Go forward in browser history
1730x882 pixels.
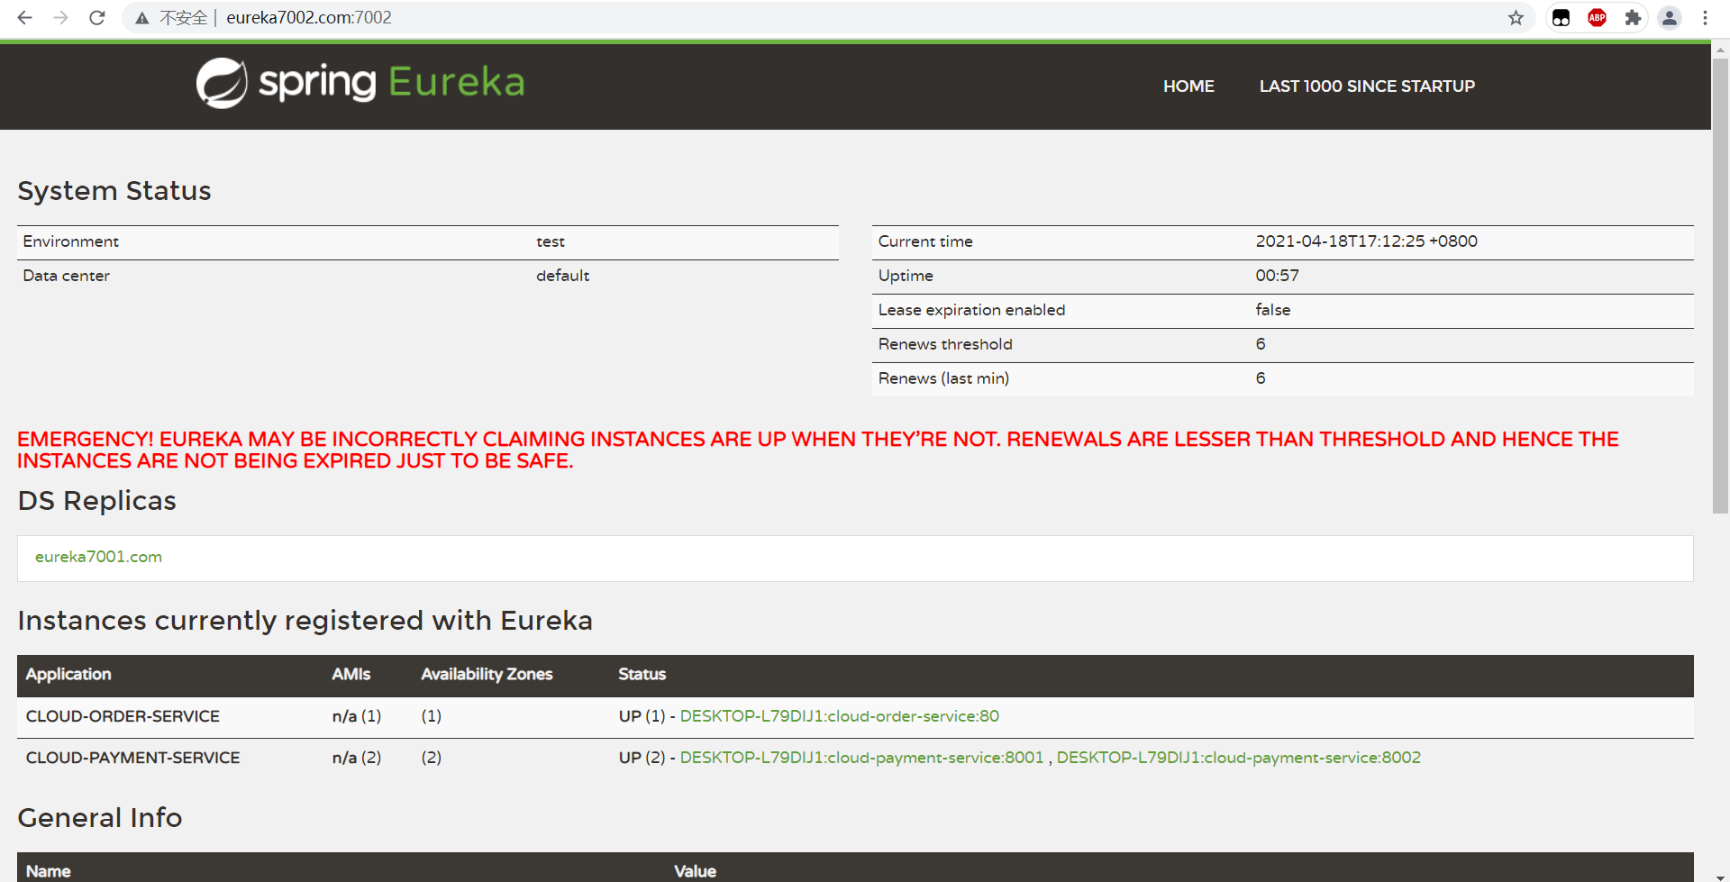pos(61,18)
